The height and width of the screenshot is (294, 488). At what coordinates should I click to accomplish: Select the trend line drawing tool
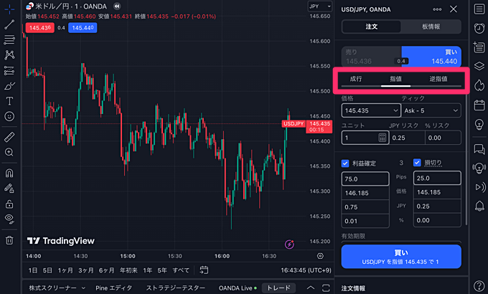(x=9, y=24)
